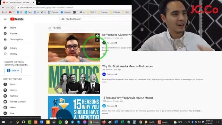Open the Gmail bookmark
The height and width of the screenshot is (125, 222).
pyautogui.click(x=5, y=12)
